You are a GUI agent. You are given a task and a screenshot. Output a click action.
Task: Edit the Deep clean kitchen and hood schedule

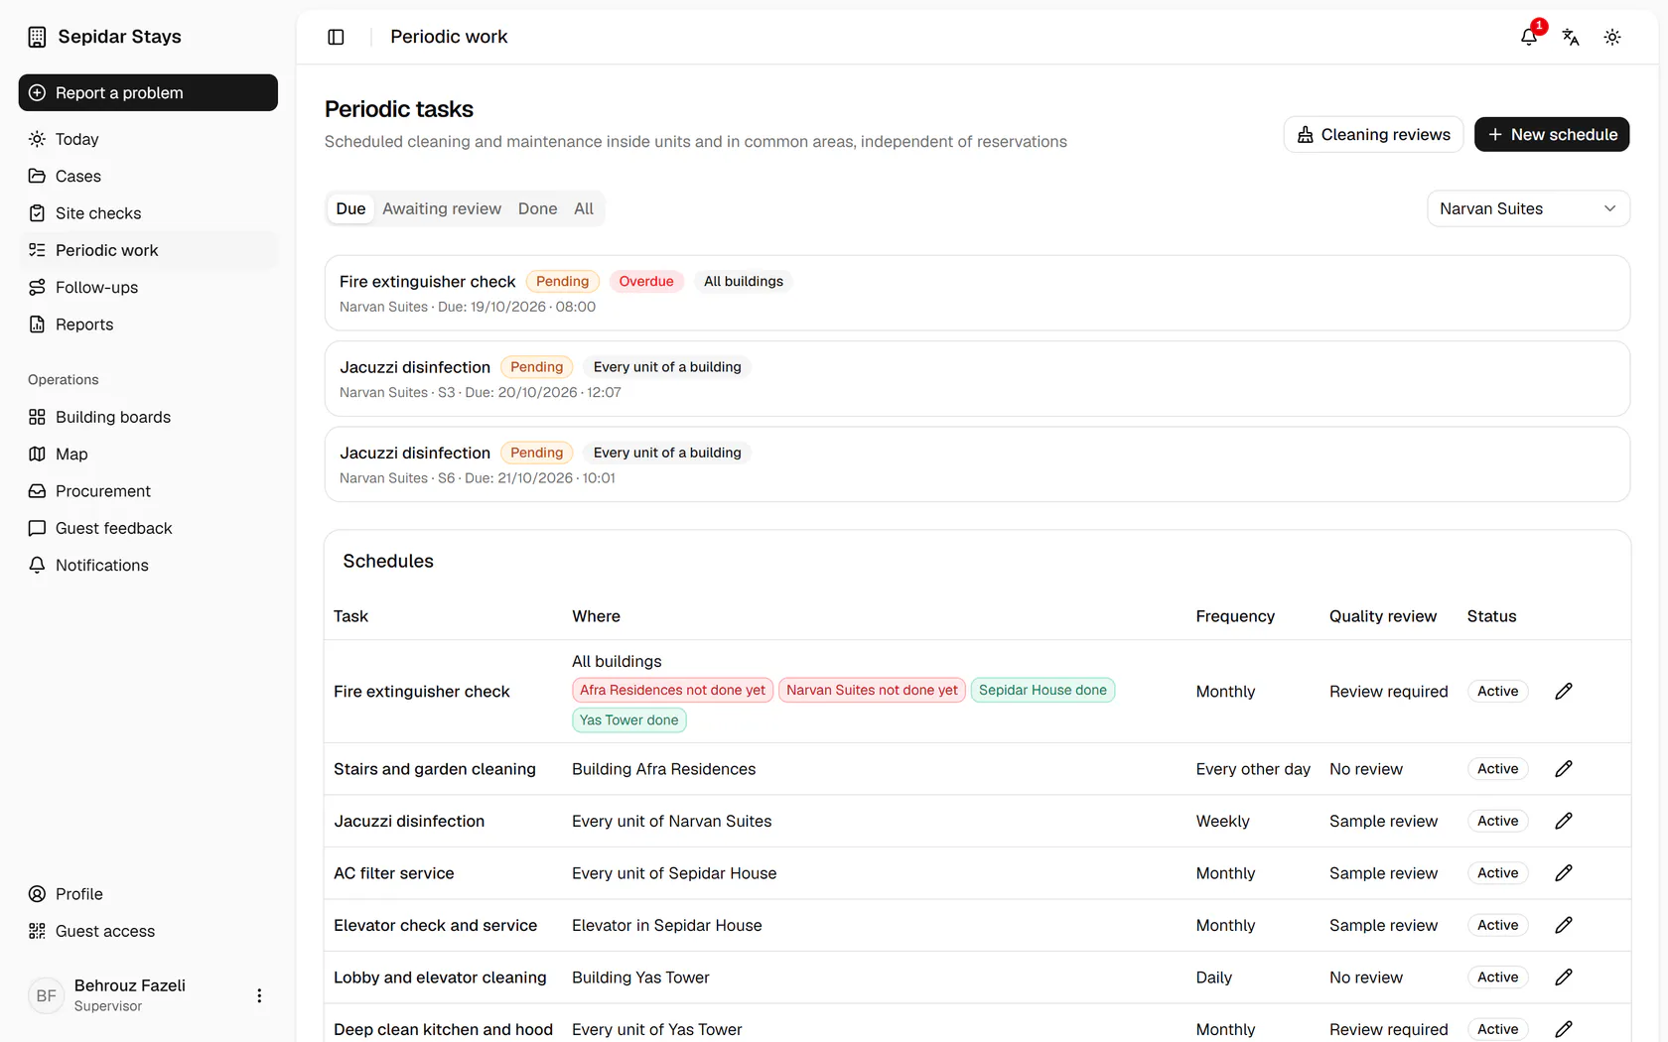point(1564,1029)
